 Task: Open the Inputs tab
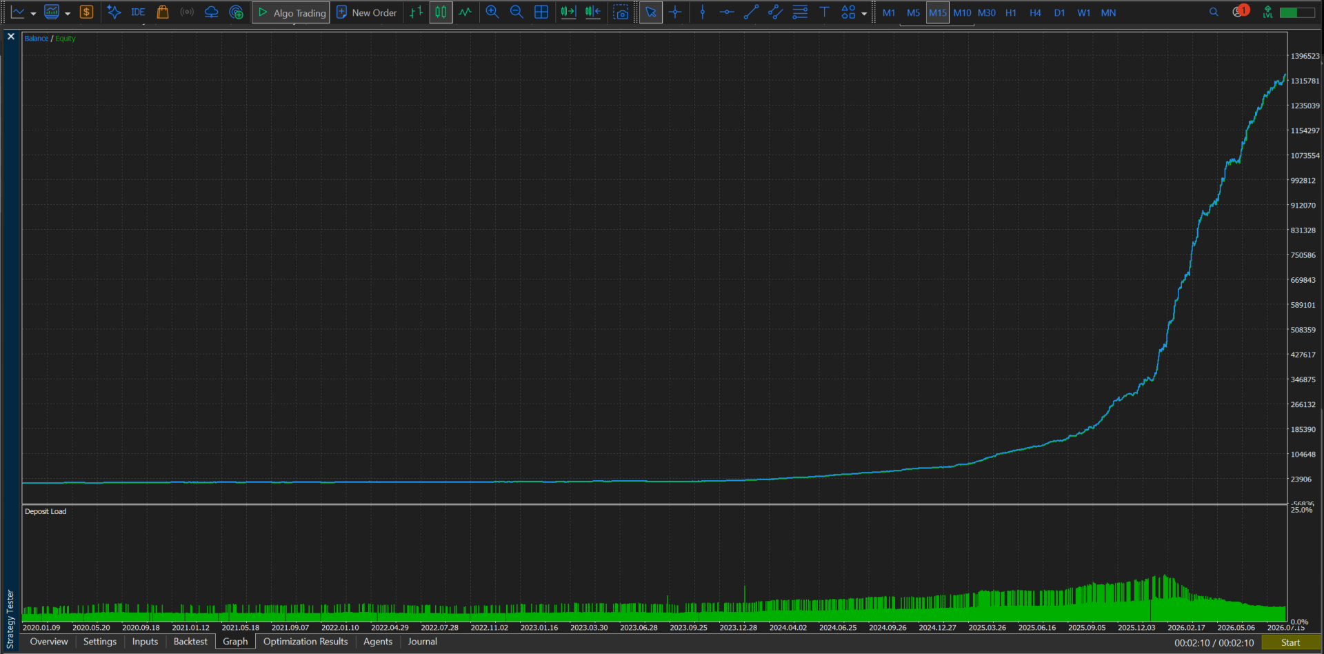[x=145, y=642]
